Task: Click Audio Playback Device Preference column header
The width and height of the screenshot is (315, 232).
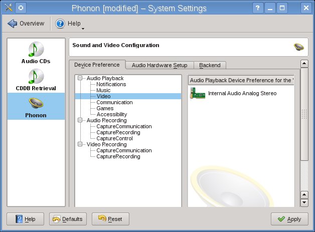Action: click(x=241, y=80)
